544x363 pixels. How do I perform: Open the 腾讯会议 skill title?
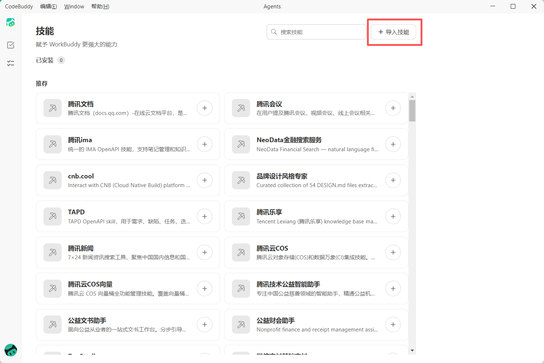click(269, 104)
